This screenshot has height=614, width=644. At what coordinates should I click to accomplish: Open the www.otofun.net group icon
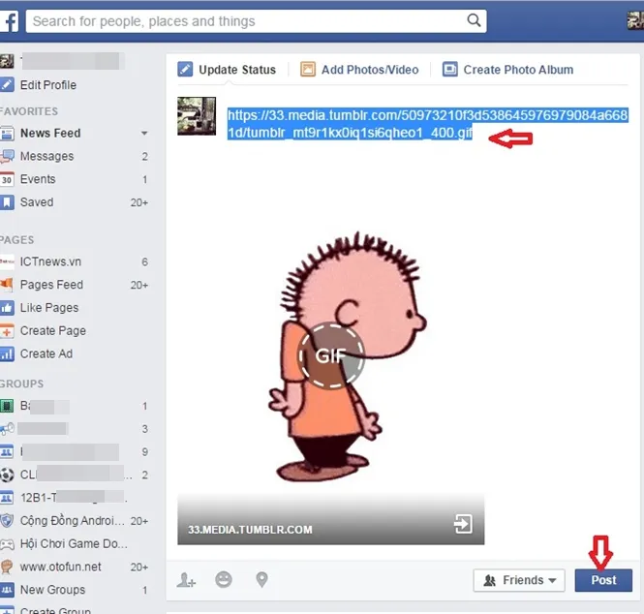tap(7, 567)
